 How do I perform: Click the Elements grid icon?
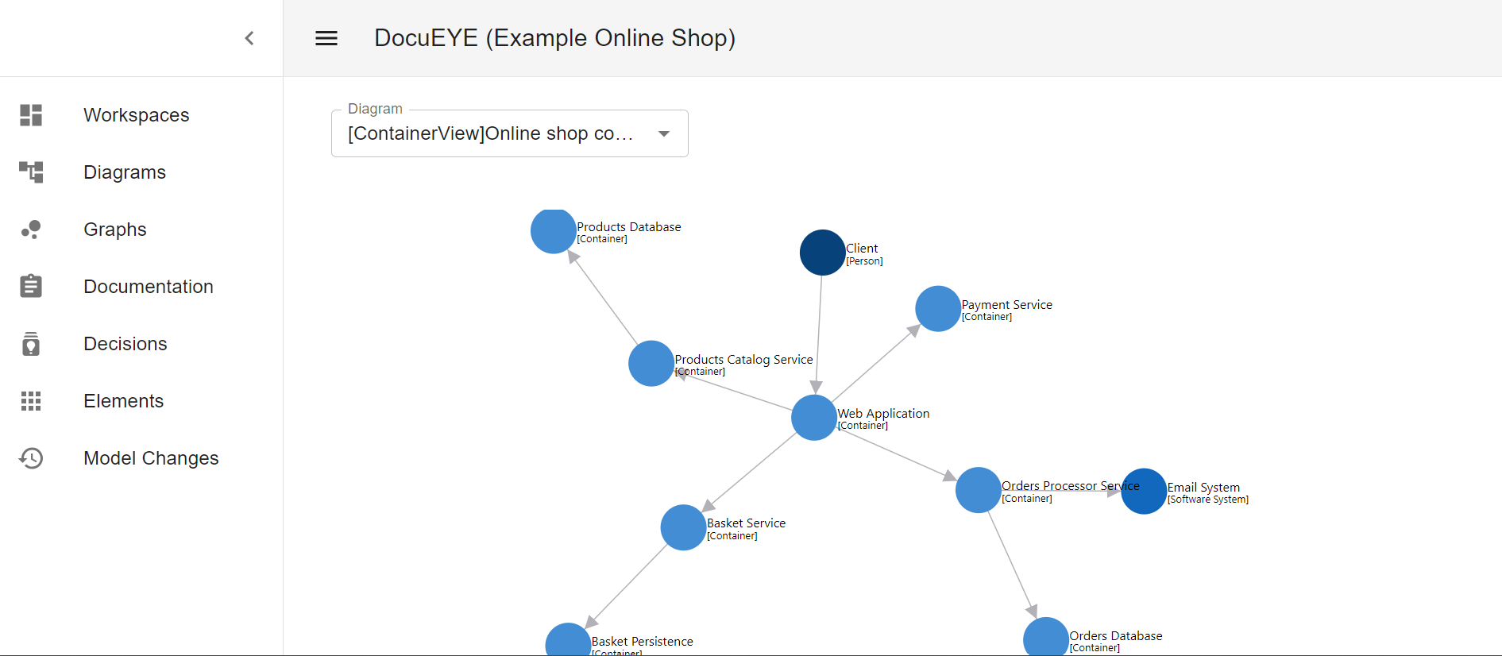point(31,401)
